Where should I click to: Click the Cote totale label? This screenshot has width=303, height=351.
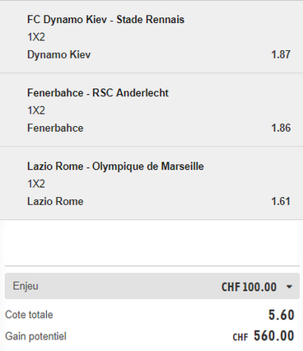pos(29,315)
